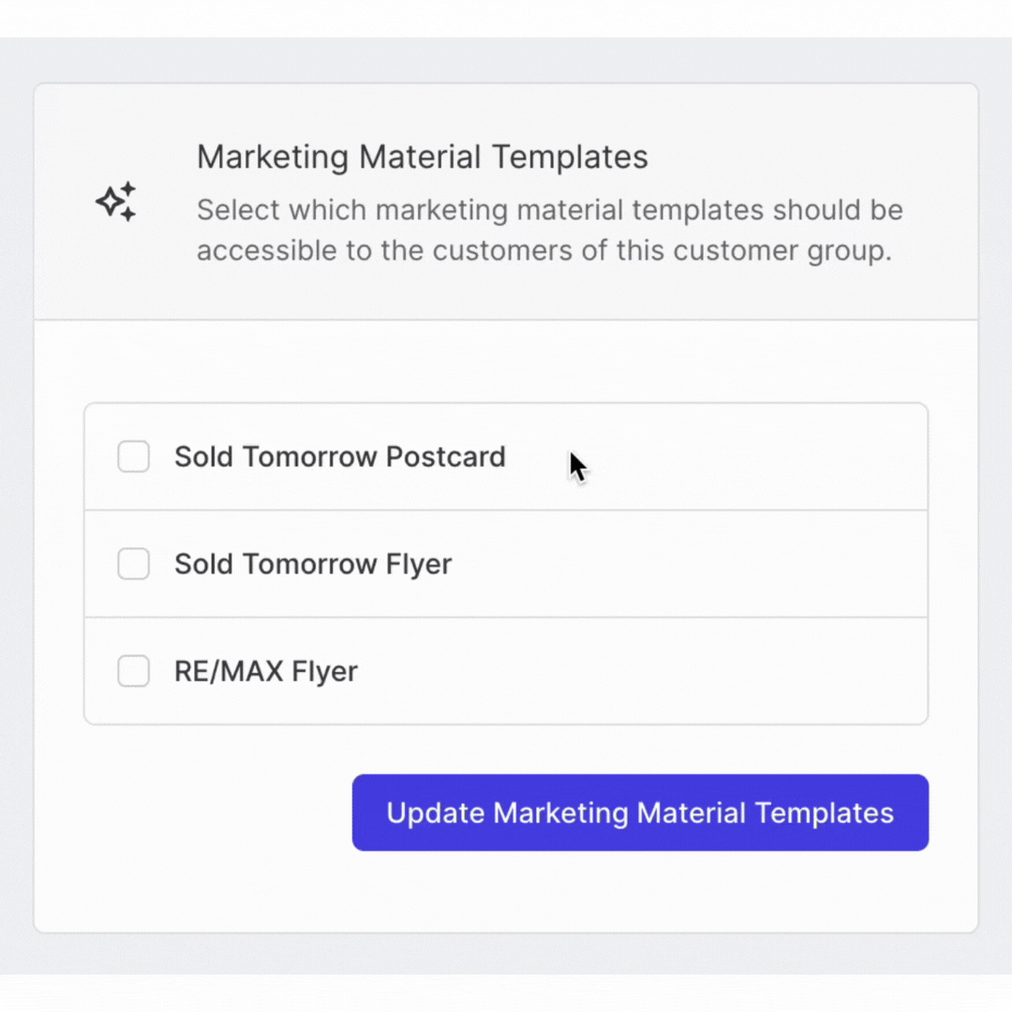Click the description line starting with 'Select which marketing'
Screen dimensions: 1012x1012
[x=550, y=211]
